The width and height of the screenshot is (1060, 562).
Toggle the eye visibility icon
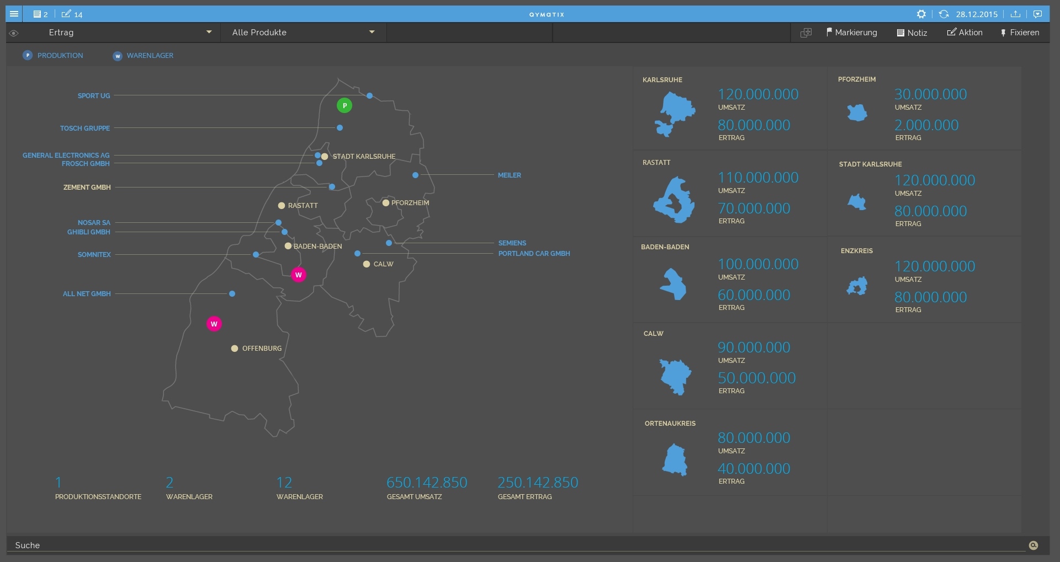pyautogui.click(x=14, y=33)
